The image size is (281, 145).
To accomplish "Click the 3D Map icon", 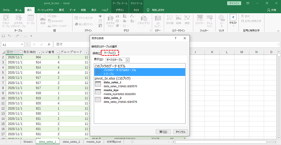I will [158, 21].
